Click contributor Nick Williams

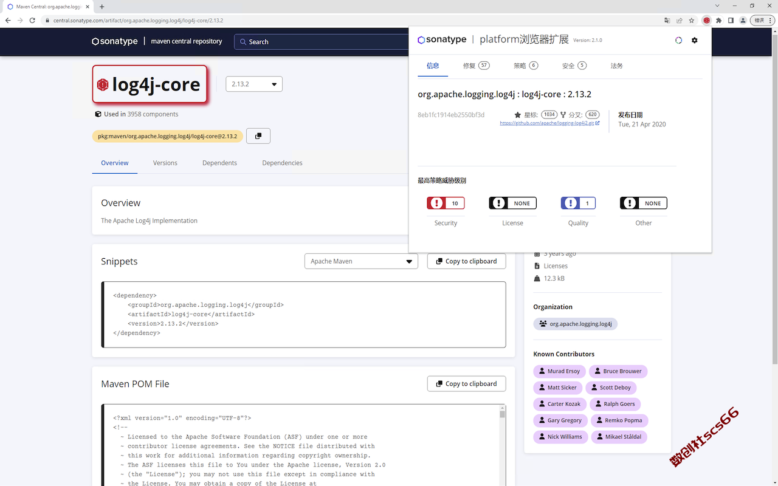click(560, 437)
